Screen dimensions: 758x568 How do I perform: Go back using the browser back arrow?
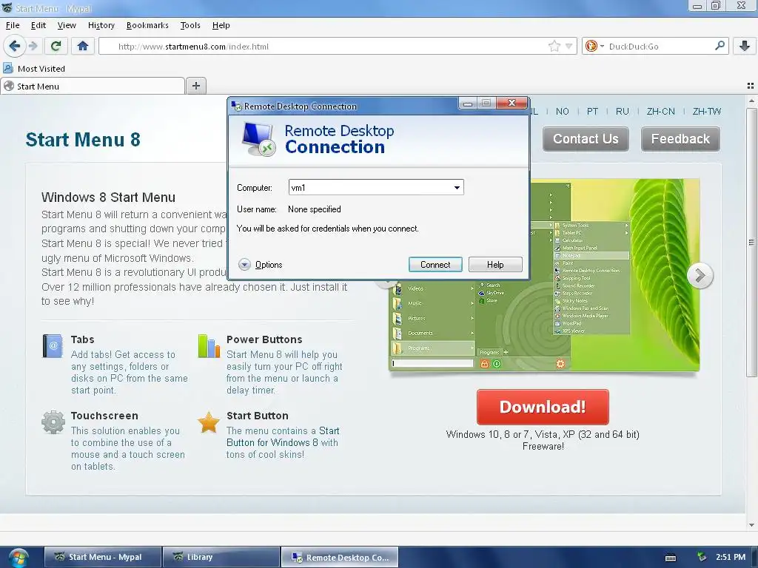point(14,46)
